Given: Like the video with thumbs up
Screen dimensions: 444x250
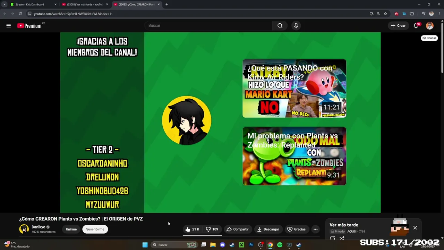Looking at the screenshot, I should pyautogui.click(x=192, y=229).
